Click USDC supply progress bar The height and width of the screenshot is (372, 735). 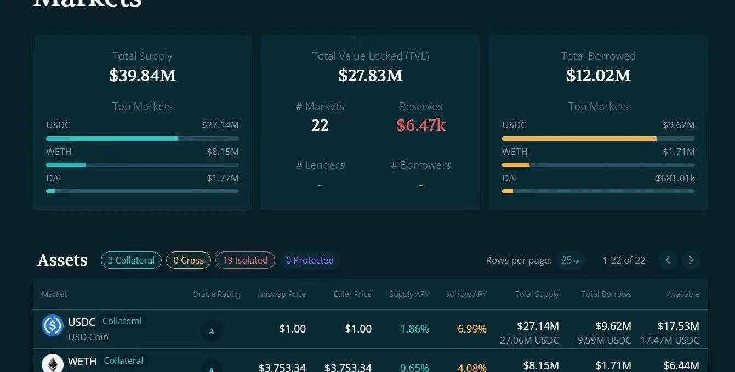click(x=142, y=139)
